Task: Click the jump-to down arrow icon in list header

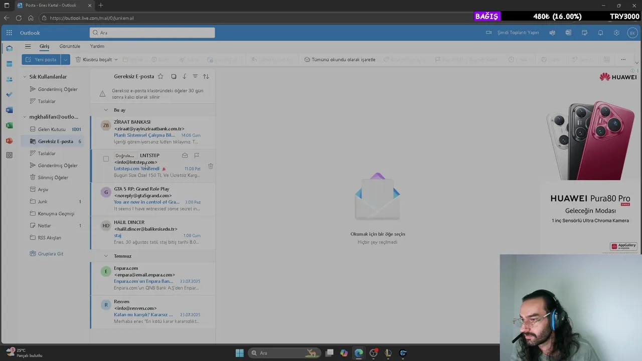Action: click(185, 76)
